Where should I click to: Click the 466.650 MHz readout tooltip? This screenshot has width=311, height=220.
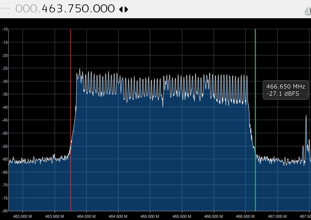pyautogui.click(x=286, y=90)
